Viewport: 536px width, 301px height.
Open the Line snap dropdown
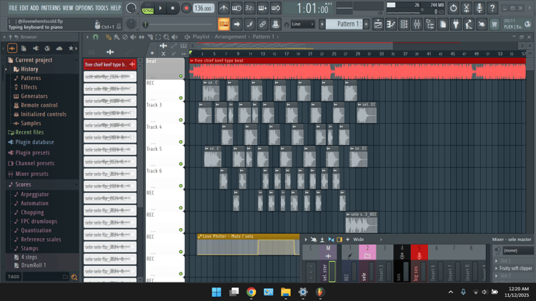(303, 24)
